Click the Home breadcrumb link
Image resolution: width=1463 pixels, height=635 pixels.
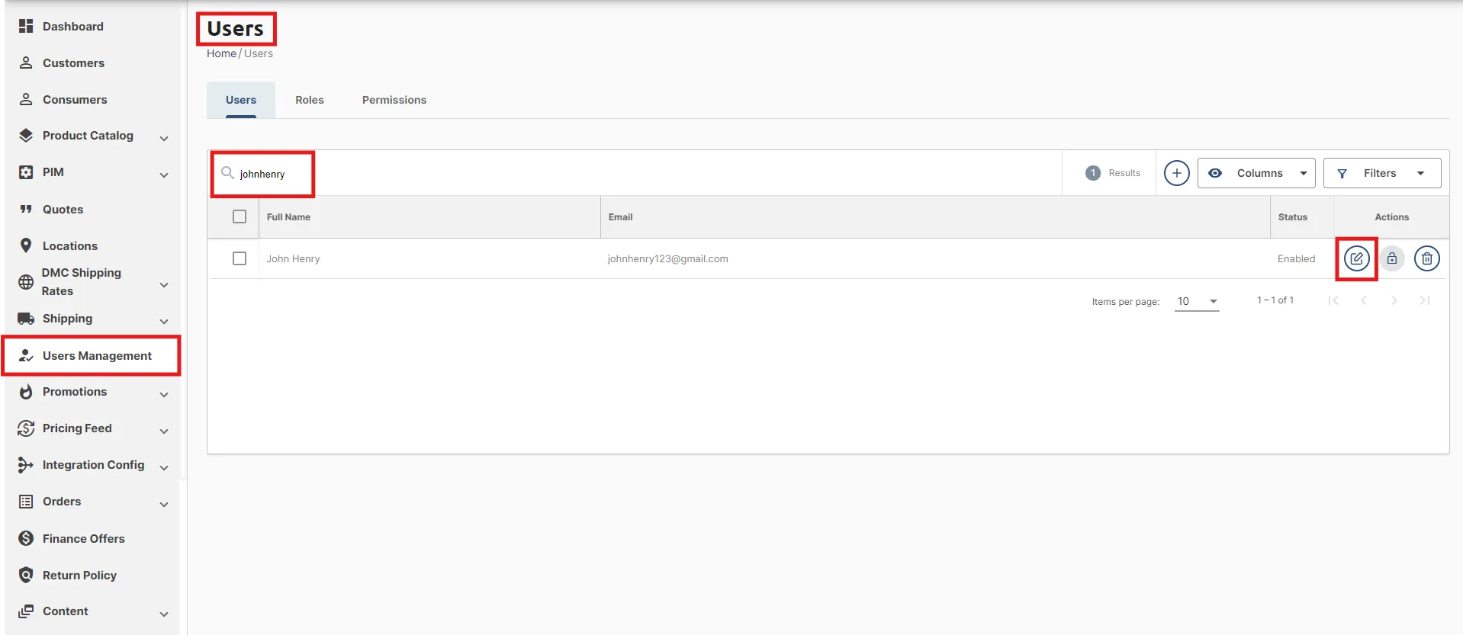point(221,53)
